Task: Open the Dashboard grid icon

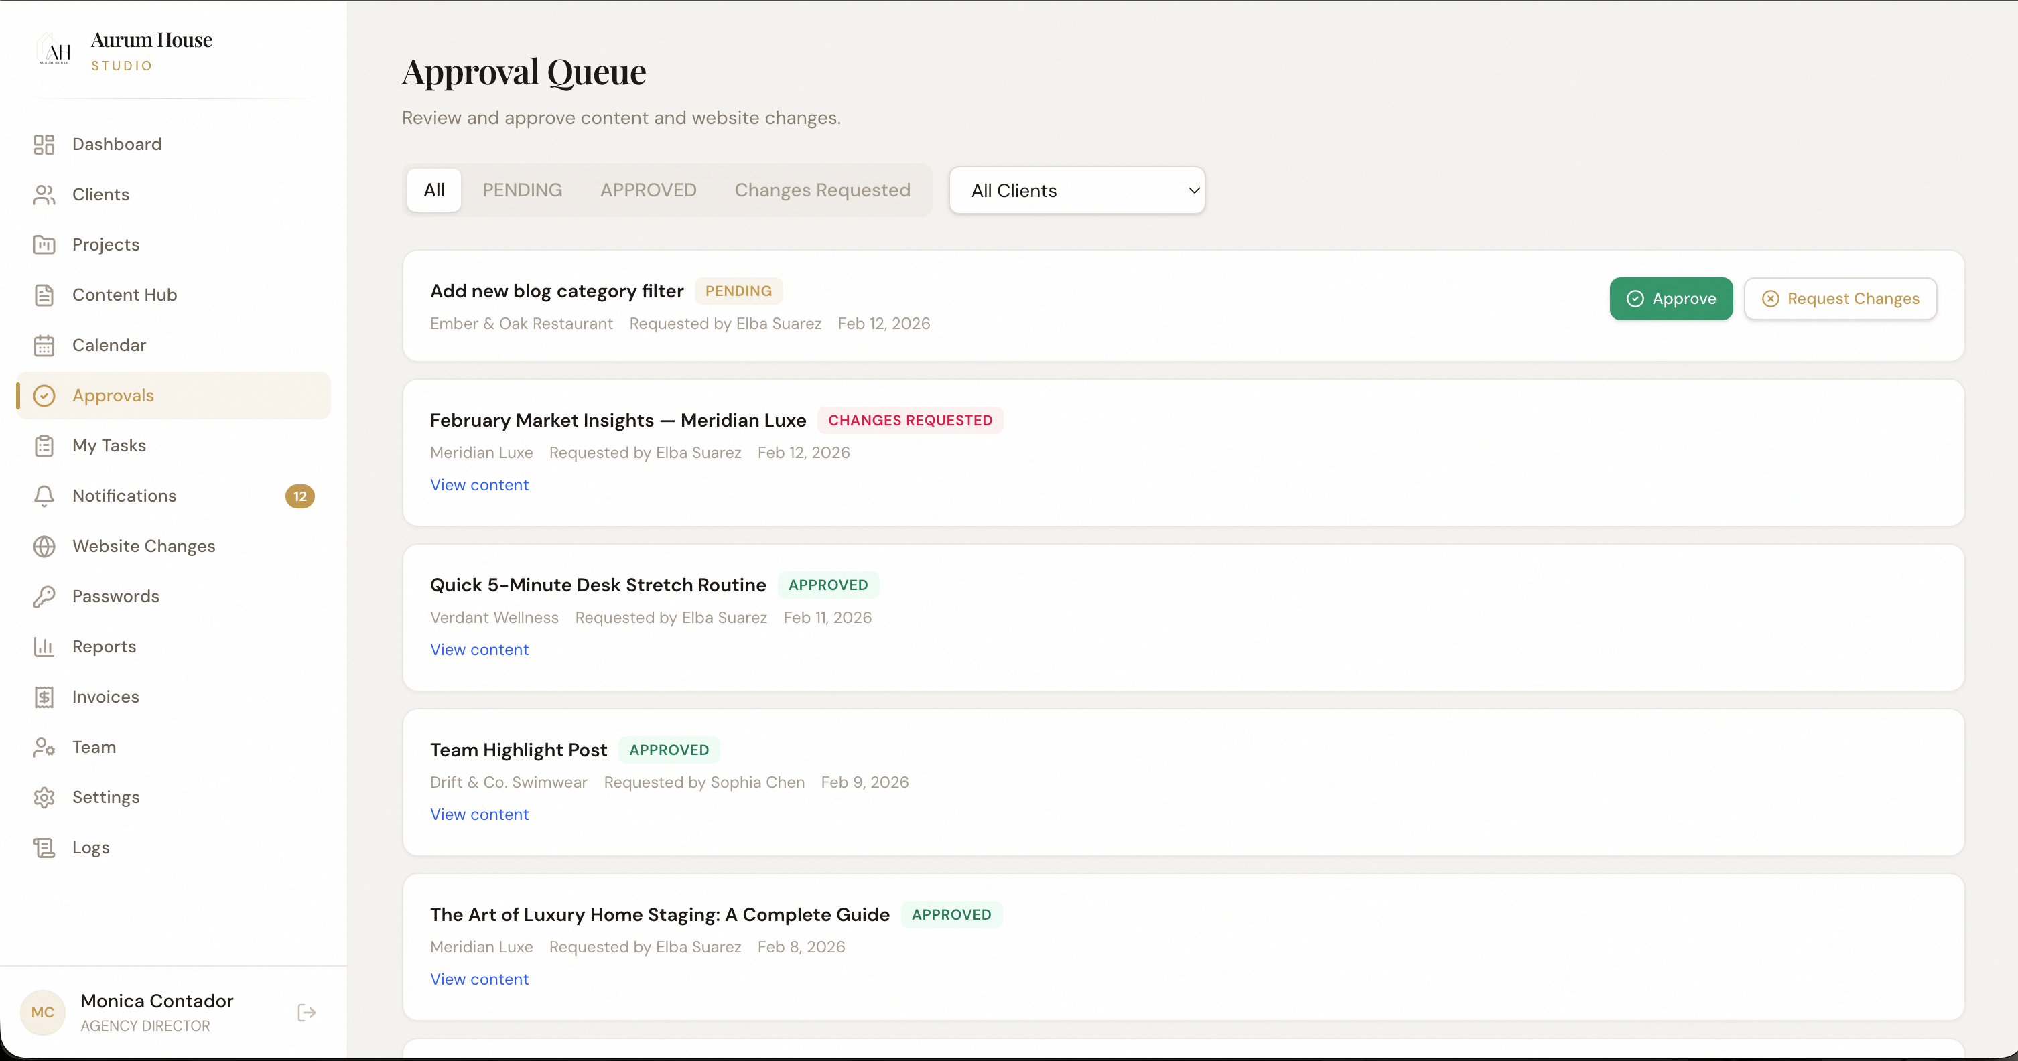Action: (45, 144)
